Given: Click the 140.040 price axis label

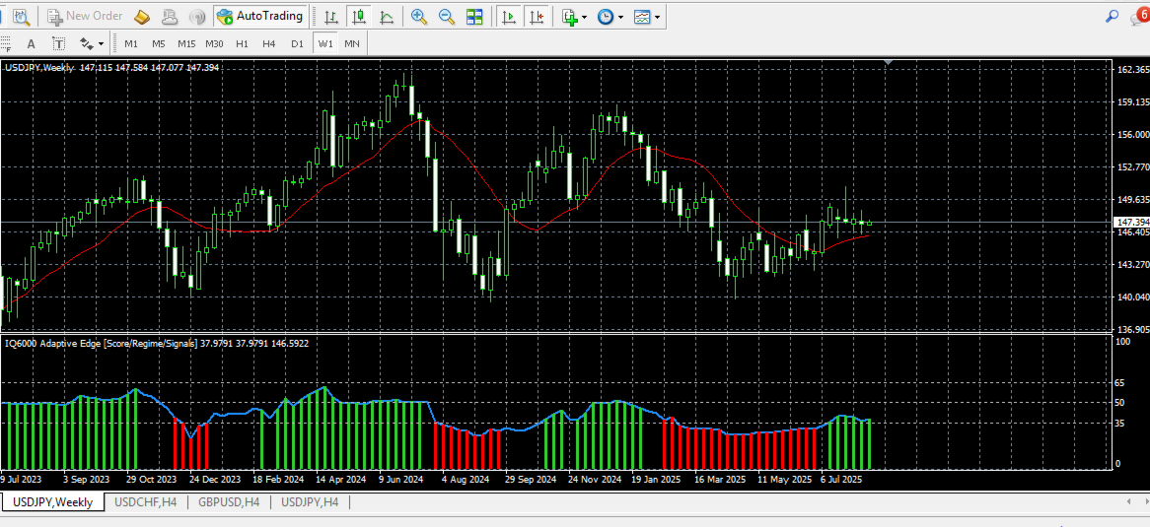Looking at the screenshot, I should 1133,296.
